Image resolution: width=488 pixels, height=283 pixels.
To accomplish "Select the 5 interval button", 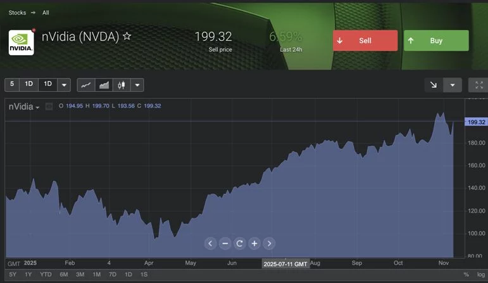I will coord(12,84).
